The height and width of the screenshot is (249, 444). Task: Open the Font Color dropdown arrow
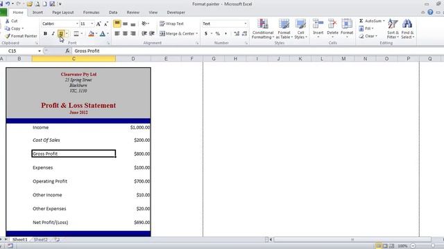pyautogui.click(x=108, y=34)
